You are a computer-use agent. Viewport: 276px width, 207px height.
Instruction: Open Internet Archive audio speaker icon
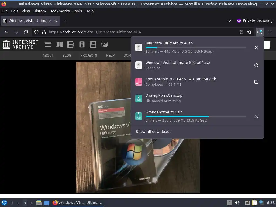click(82, 44)
